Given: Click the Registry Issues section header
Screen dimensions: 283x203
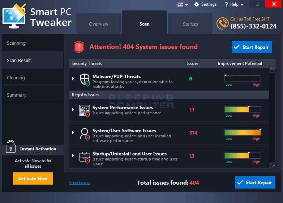Looking at the screenshot, I should pyautogui.click(x=169, y=95).
